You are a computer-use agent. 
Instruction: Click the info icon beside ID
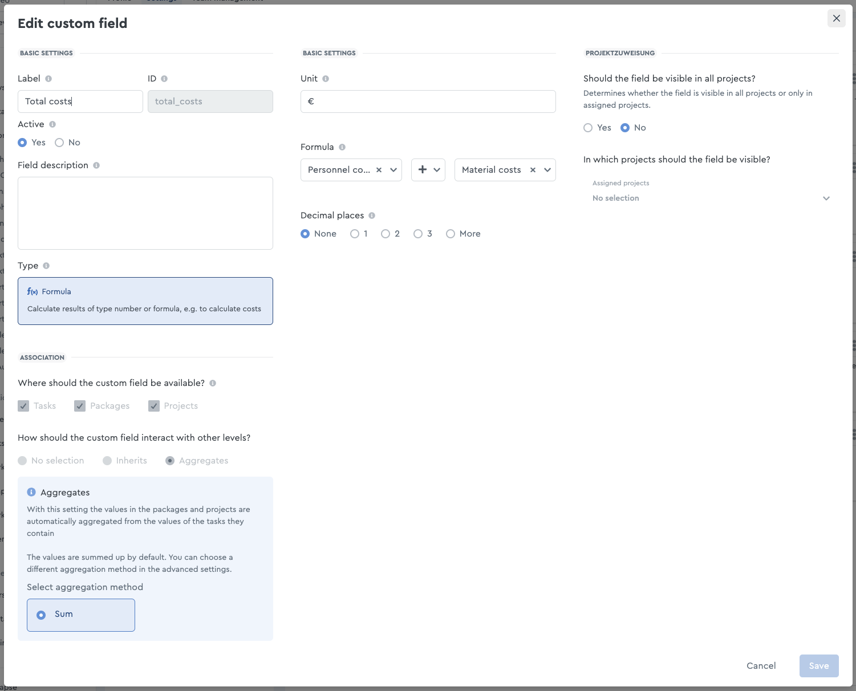[x=164, y=79]
